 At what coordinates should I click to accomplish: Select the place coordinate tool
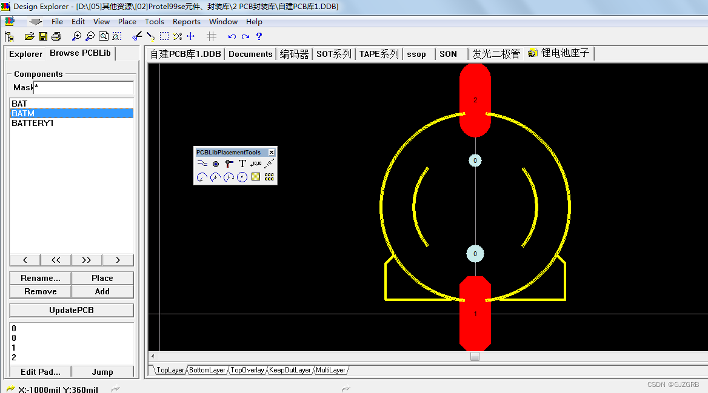(256, 163)
